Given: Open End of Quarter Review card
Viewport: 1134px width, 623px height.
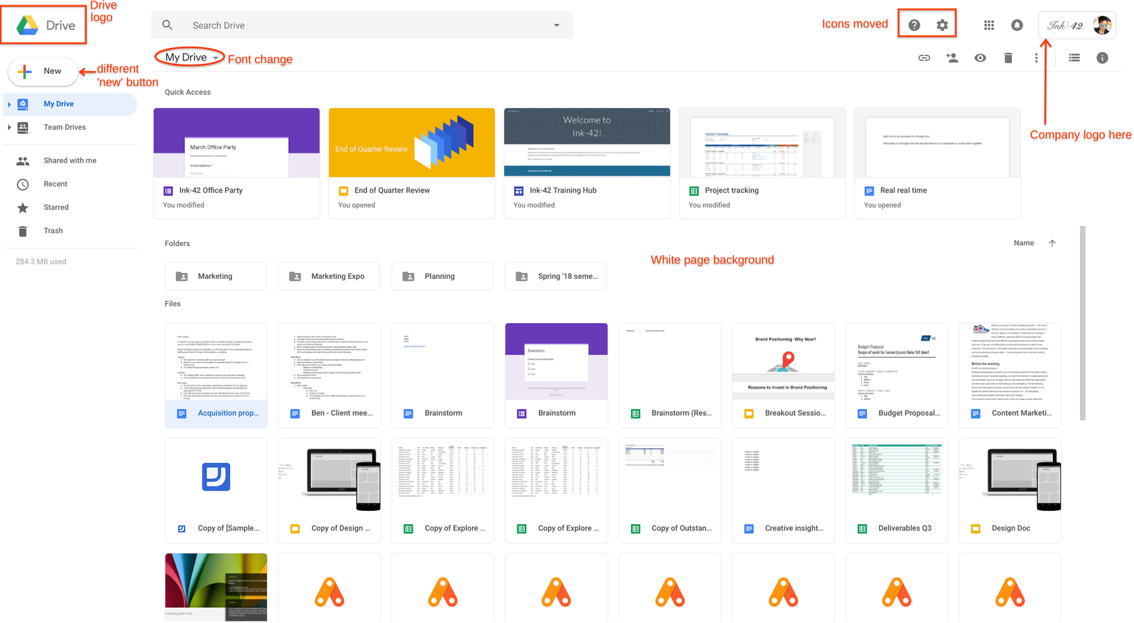Looking at the screenshot, I should click(412, 163).
